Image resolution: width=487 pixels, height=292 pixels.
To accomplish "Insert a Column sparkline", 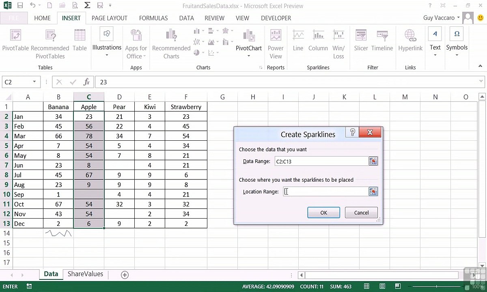I will [318, 41].
